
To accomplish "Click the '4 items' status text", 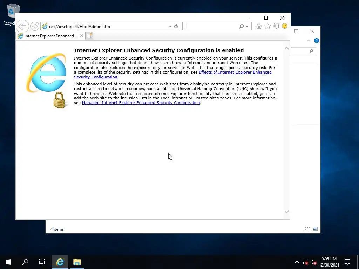I will (57, 229).
